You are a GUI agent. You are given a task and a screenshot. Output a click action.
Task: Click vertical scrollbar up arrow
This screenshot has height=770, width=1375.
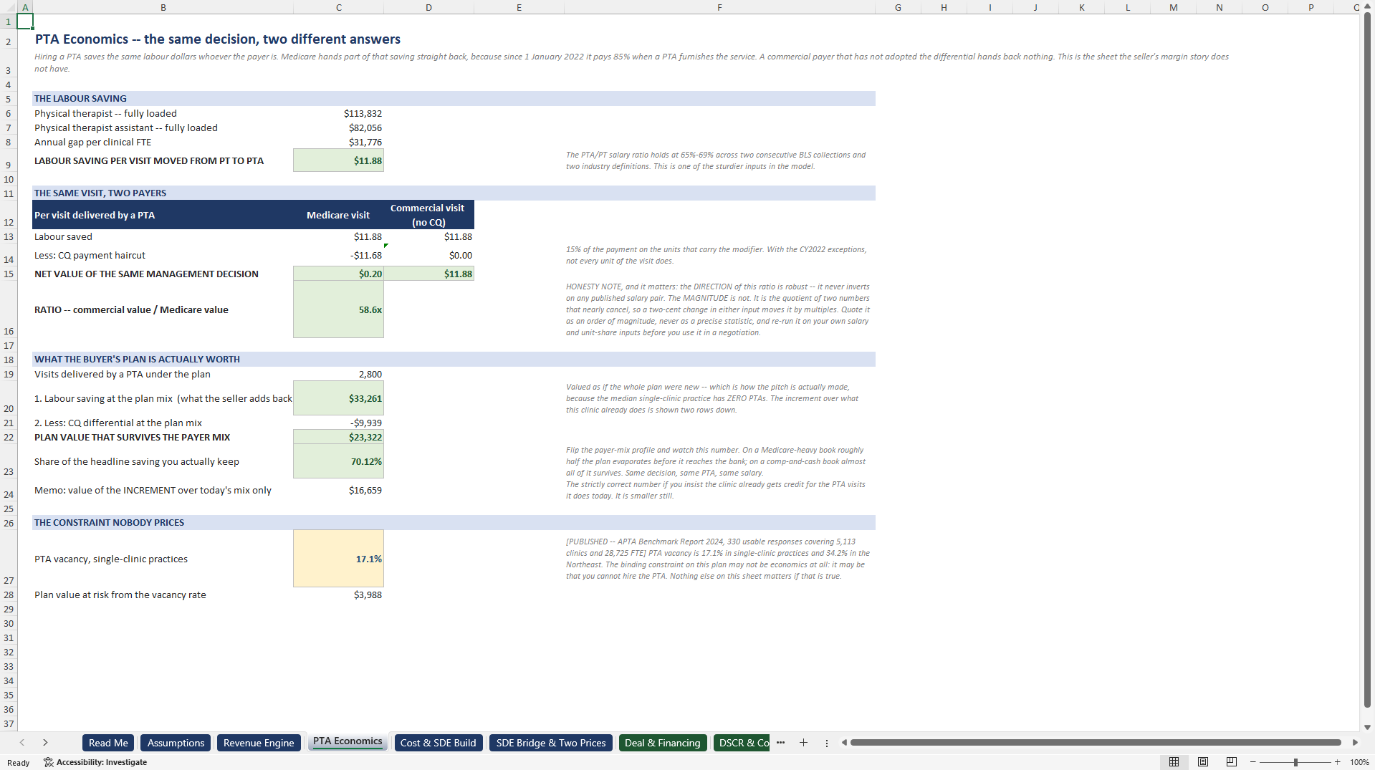(1367, 6)
